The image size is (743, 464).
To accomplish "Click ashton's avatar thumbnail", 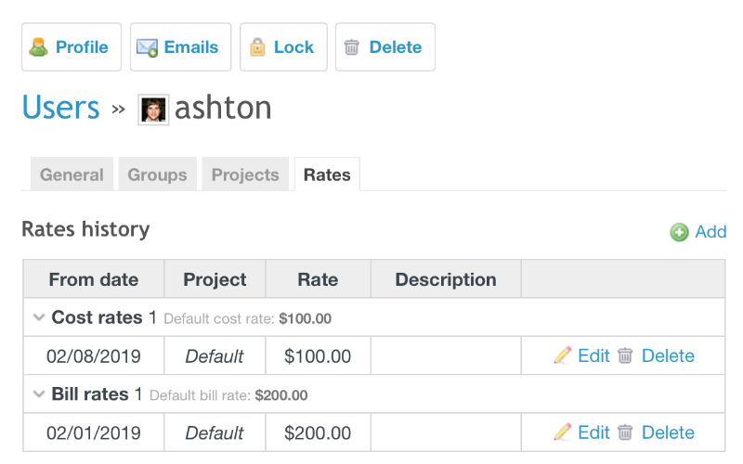I will point(153,110).
